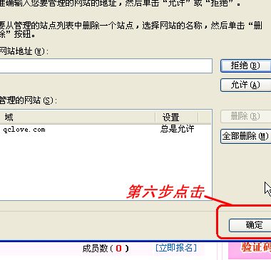Viewport: 271px width, 260px height.
Task: Open the [立即报名] link
Action: 176,248
